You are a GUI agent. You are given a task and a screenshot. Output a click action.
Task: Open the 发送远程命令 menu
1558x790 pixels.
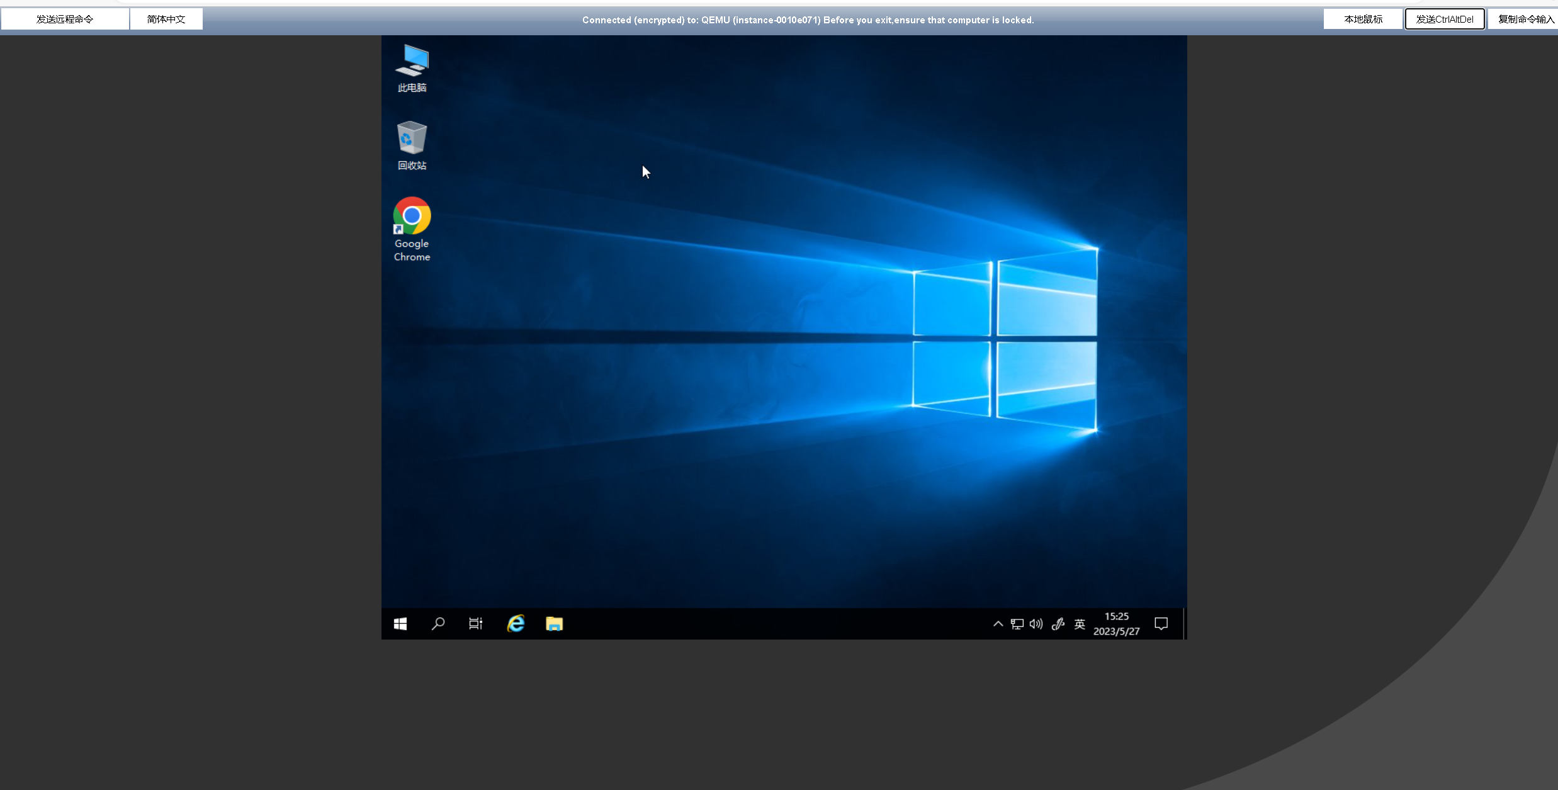(x=65, y=19)
